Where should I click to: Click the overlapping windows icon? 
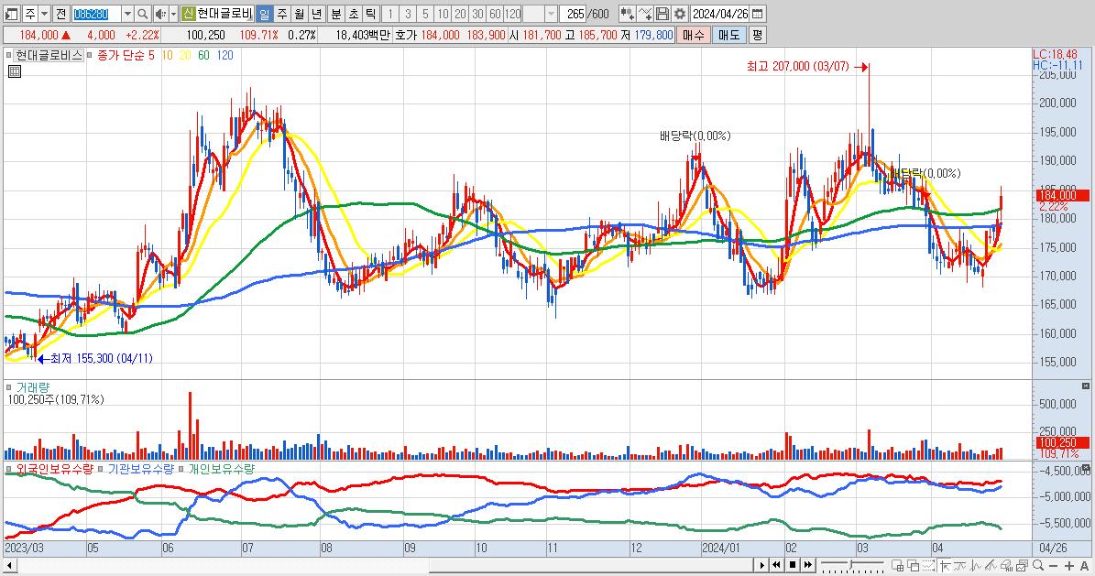pyautogui.click(x=914, y=566)
